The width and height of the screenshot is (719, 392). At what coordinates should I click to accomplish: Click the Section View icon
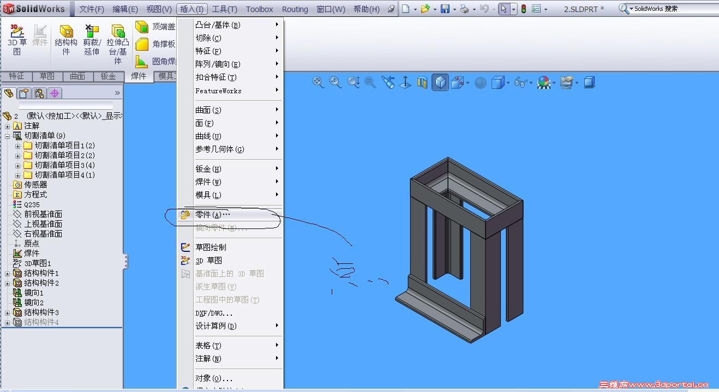(422, 82)
